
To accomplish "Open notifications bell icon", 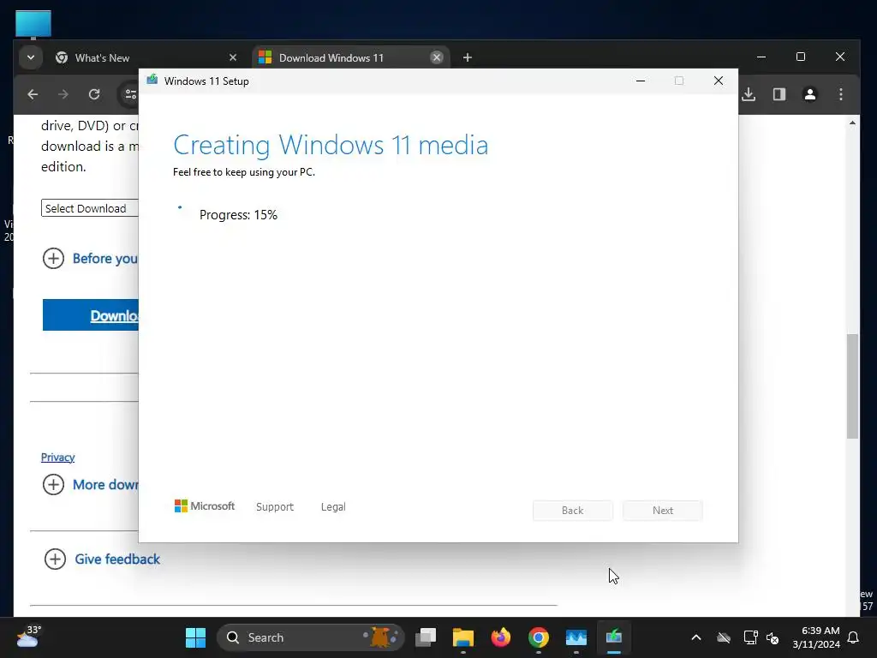I will pyautogui.click(x=854, y=637).
